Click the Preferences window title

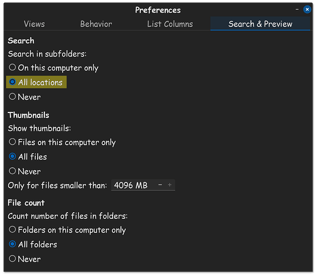click(x=158, y=10)
